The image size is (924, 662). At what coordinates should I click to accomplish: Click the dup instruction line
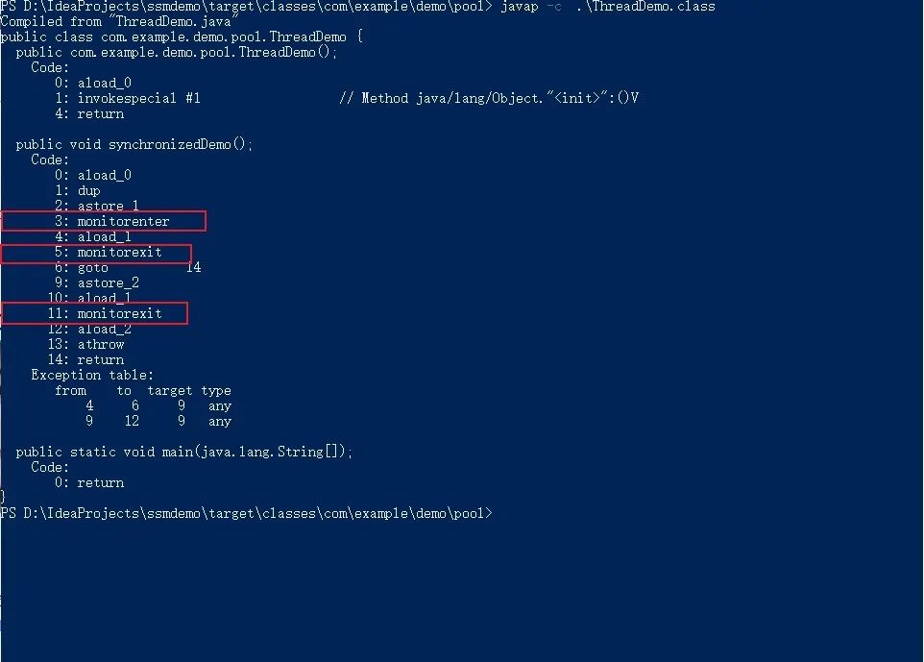point(78,191)
